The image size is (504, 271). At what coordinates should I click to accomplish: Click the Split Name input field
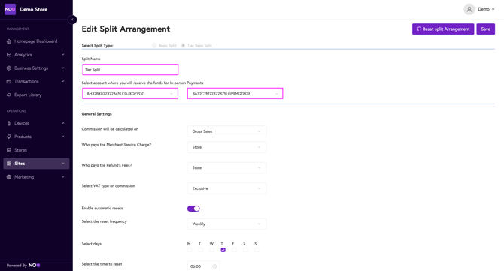click(x=130, y=70)
